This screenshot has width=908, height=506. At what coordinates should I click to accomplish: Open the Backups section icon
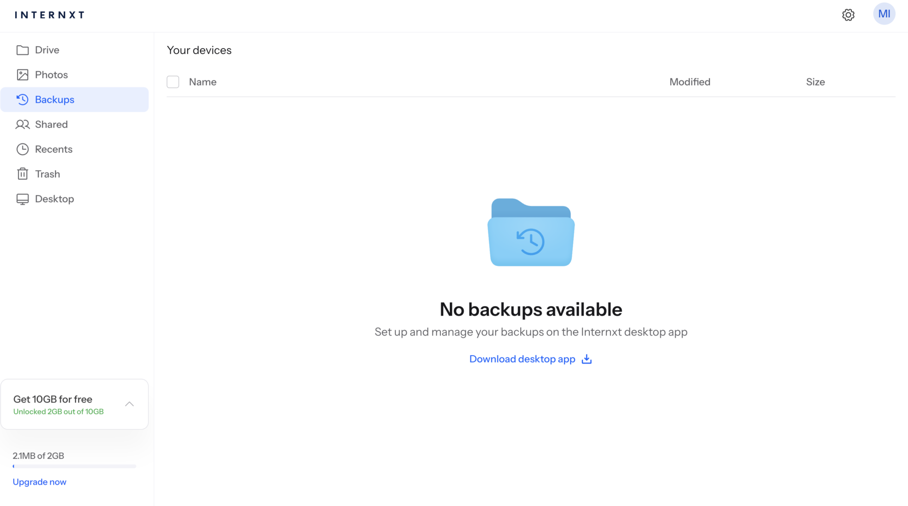click(x=23, y=99)
